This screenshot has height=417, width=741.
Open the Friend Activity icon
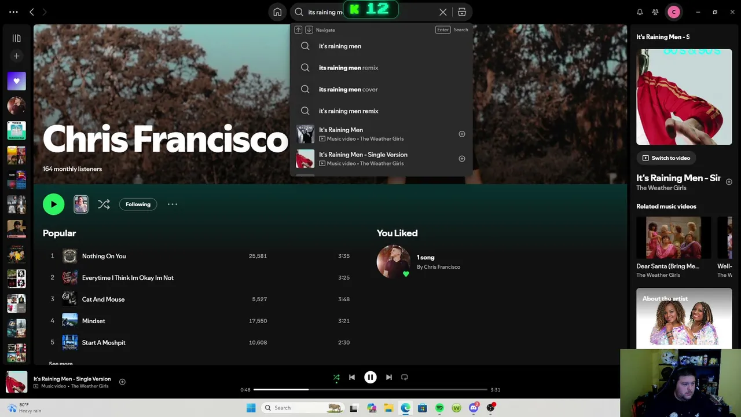pos(655,12)
